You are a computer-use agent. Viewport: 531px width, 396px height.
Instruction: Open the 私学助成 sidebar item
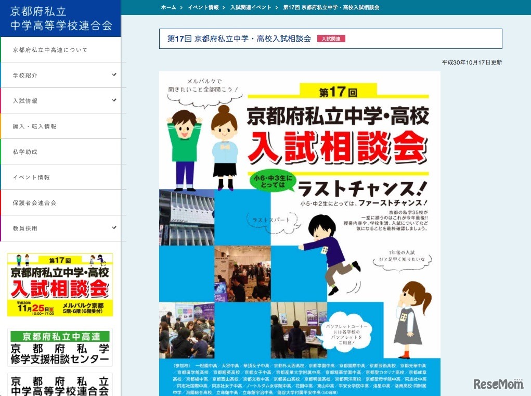coord(25,152)
